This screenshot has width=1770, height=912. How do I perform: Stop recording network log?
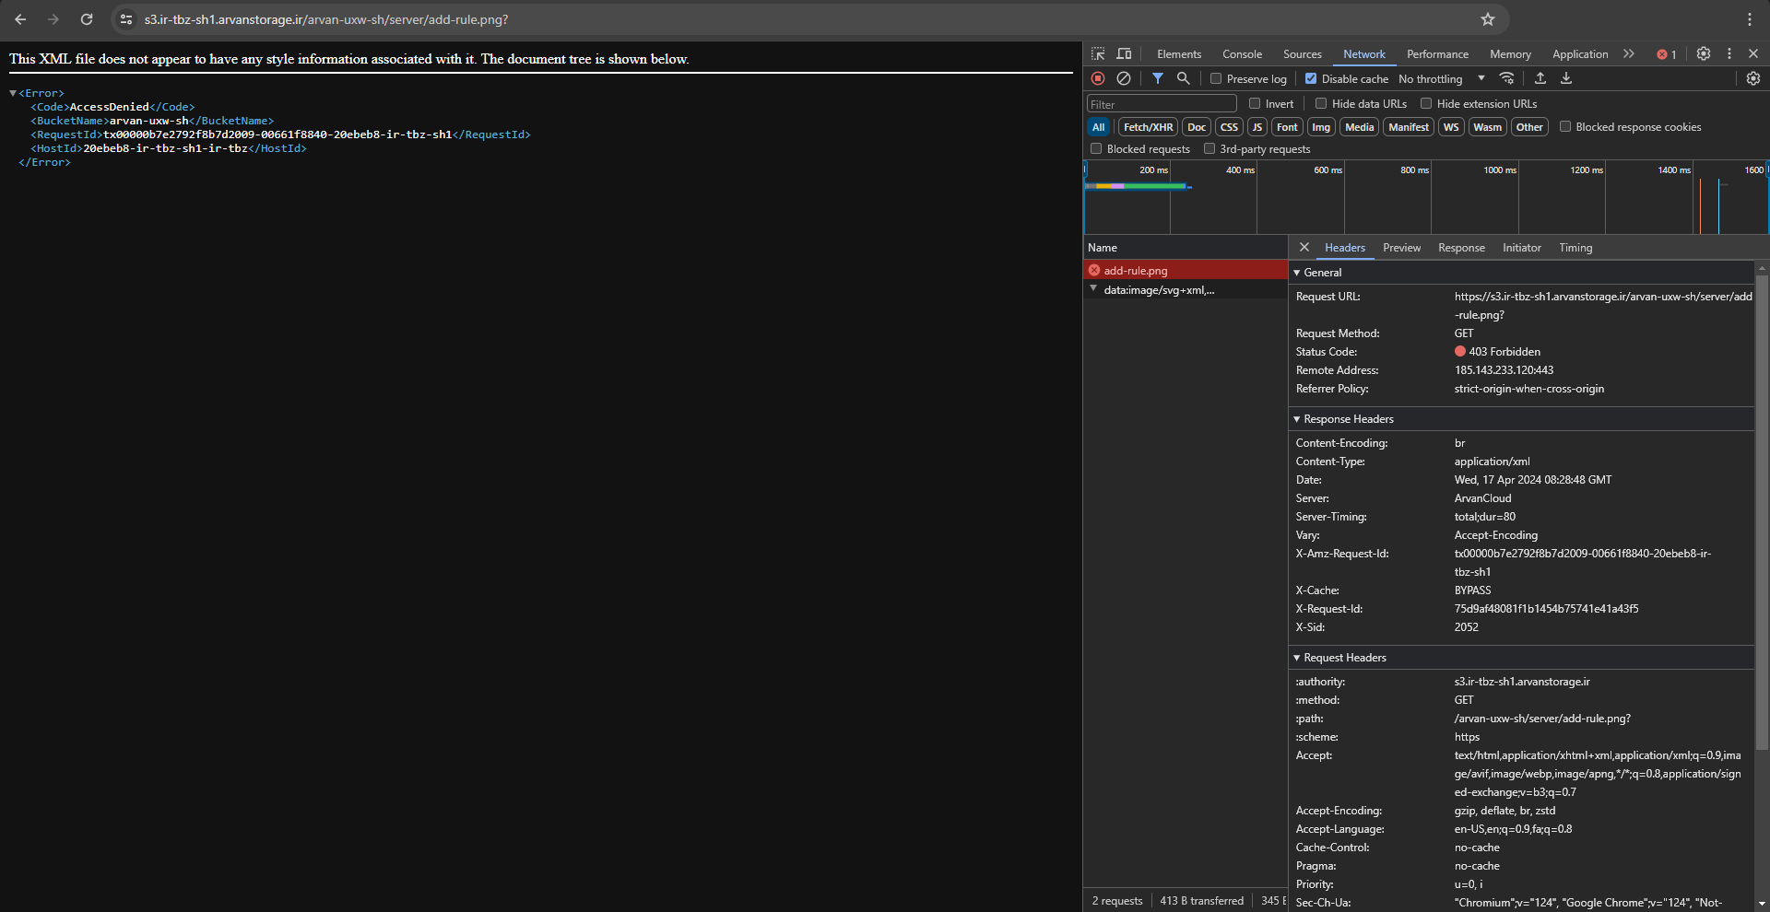(1098, 79)
